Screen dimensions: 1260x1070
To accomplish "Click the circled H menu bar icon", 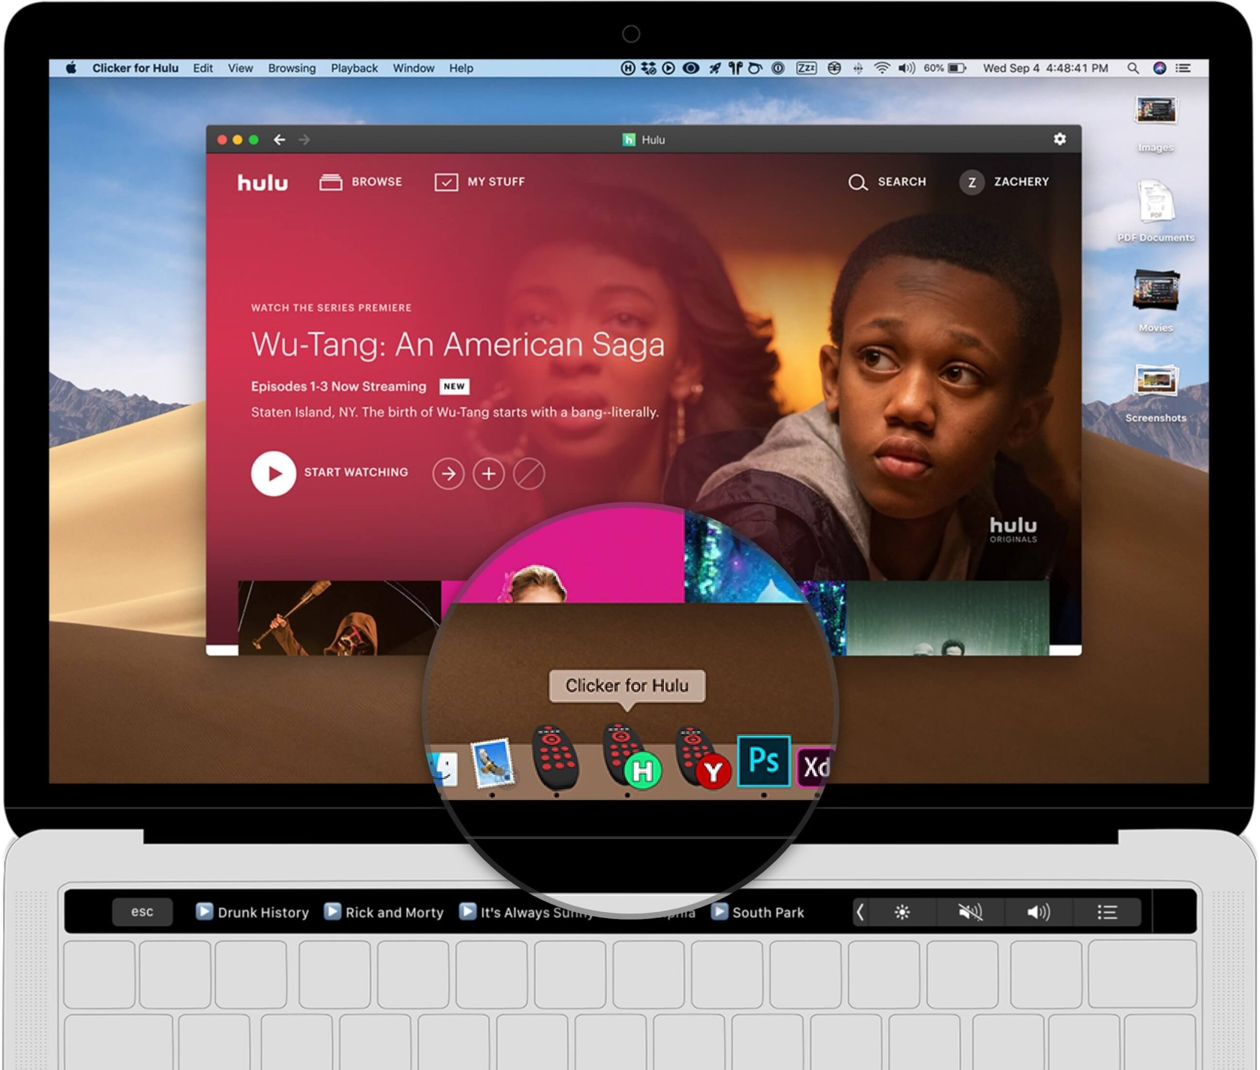I will click(628, 68).
